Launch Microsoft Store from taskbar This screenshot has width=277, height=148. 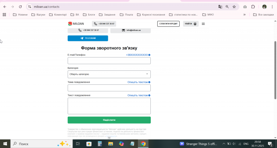[89, 144]
